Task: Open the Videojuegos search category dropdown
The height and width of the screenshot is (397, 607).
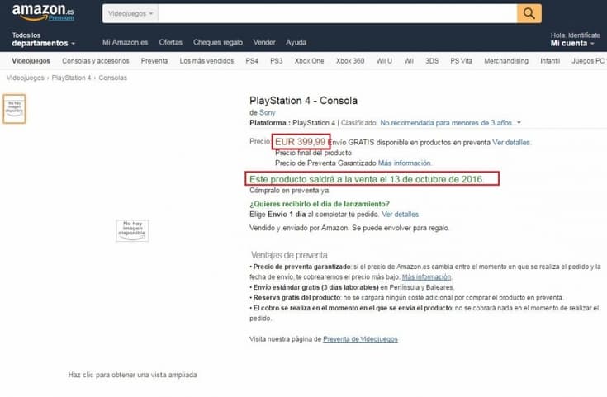Action: [x=130, y=13]
